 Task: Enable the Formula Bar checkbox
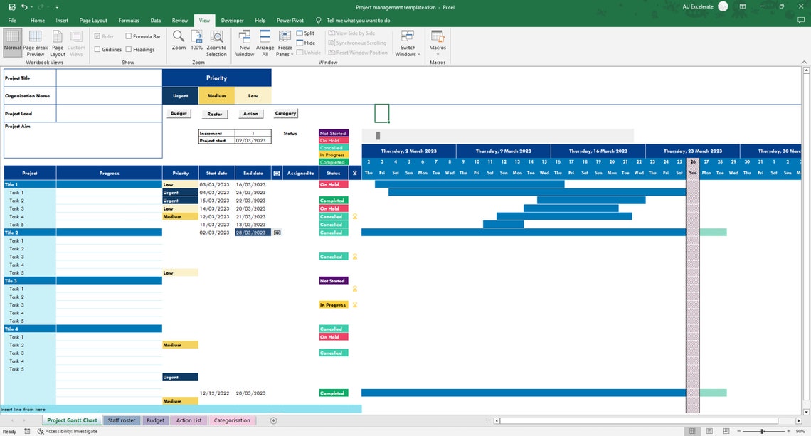[x=128, y=36]
